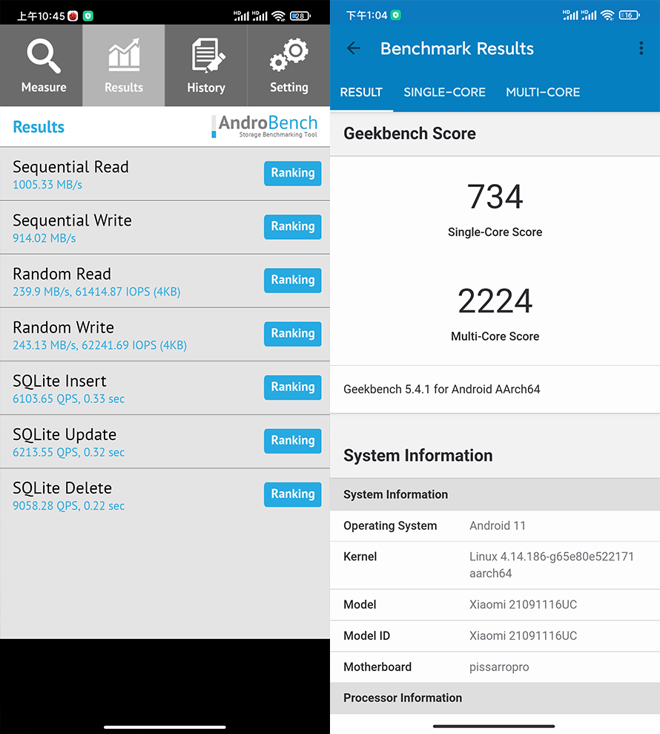This screenshot has height=734, width=660.
Task: View ranking for SQLite Delete
Action: click(292, 494)
